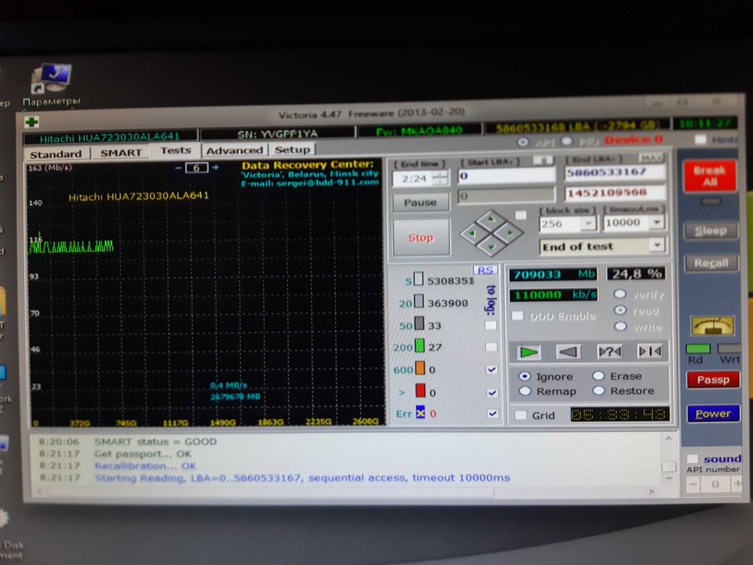The width and height of the screenshot is (753, 565).
Task: Click the Start LBA input field
Action: coord(506,176)
